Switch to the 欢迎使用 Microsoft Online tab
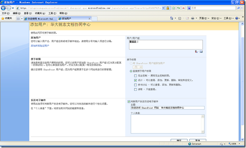 click(40, 19)
